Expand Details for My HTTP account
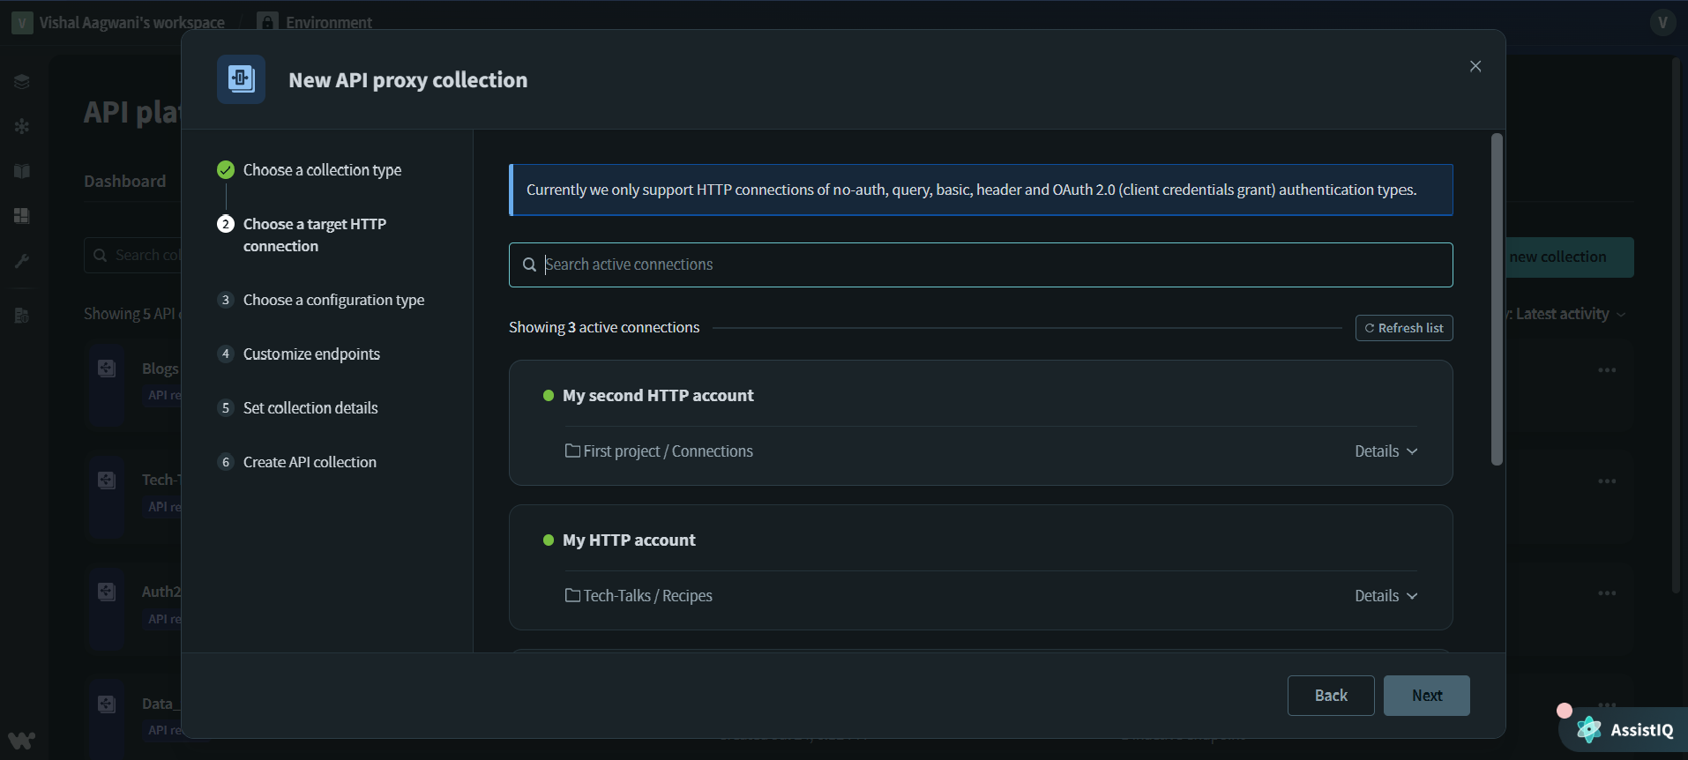Image resolution: width=1688 pixels, height=760 pixels. pos(1385,595)
